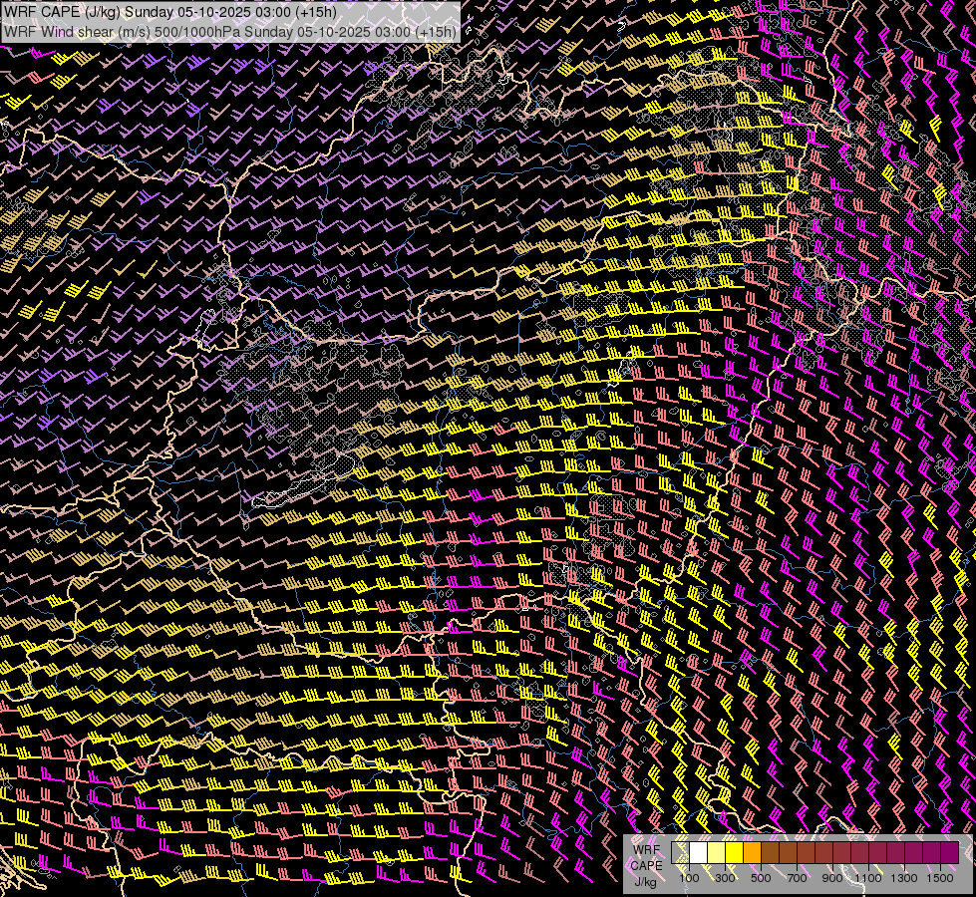The height and width of the screenshot is (897, 976).
Task: Click the WRF text inside the legend box
Action: point(645,849)
